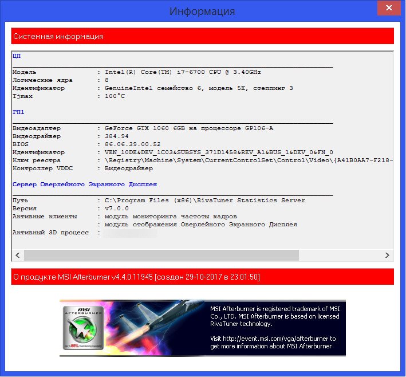Image resolution: width=406 pixels, height=377 pixels.
Task: Click the MSI Afterburner banner image
Action: [203, 328]
